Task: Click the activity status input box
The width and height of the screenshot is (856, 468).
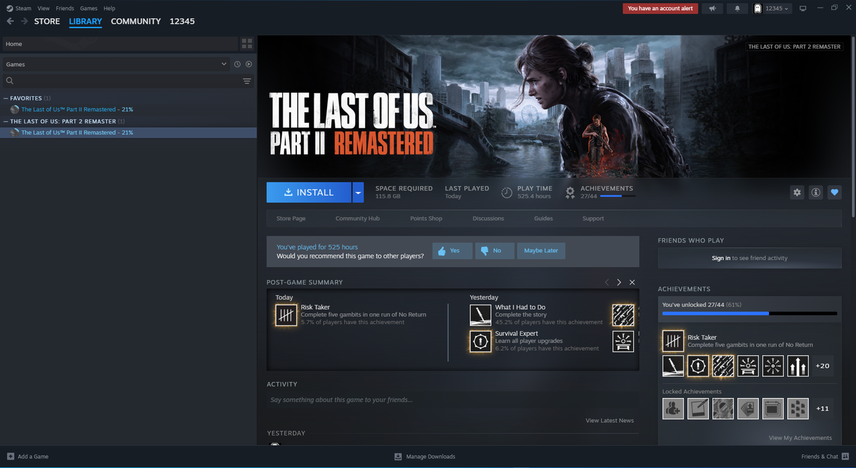Action: coord(453,400)
